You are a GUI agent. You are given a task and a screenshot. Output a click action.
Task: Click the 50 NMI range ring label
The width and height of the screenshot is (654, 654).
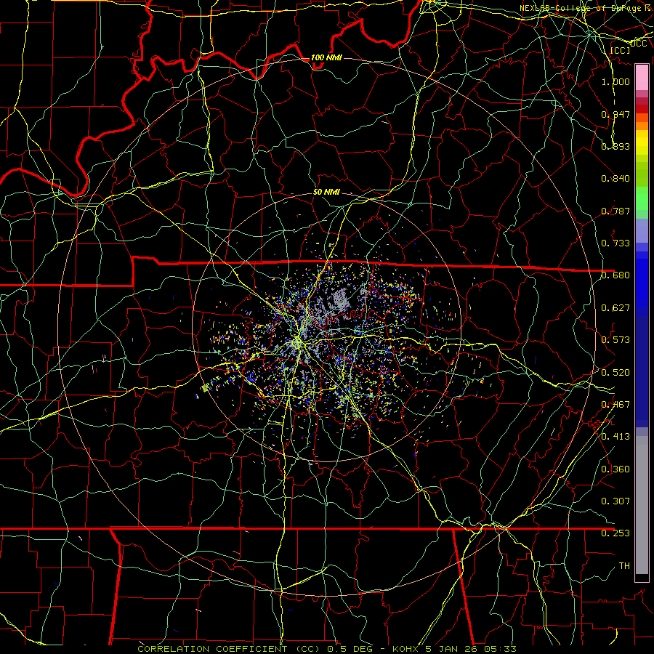(x=326, y=193)
